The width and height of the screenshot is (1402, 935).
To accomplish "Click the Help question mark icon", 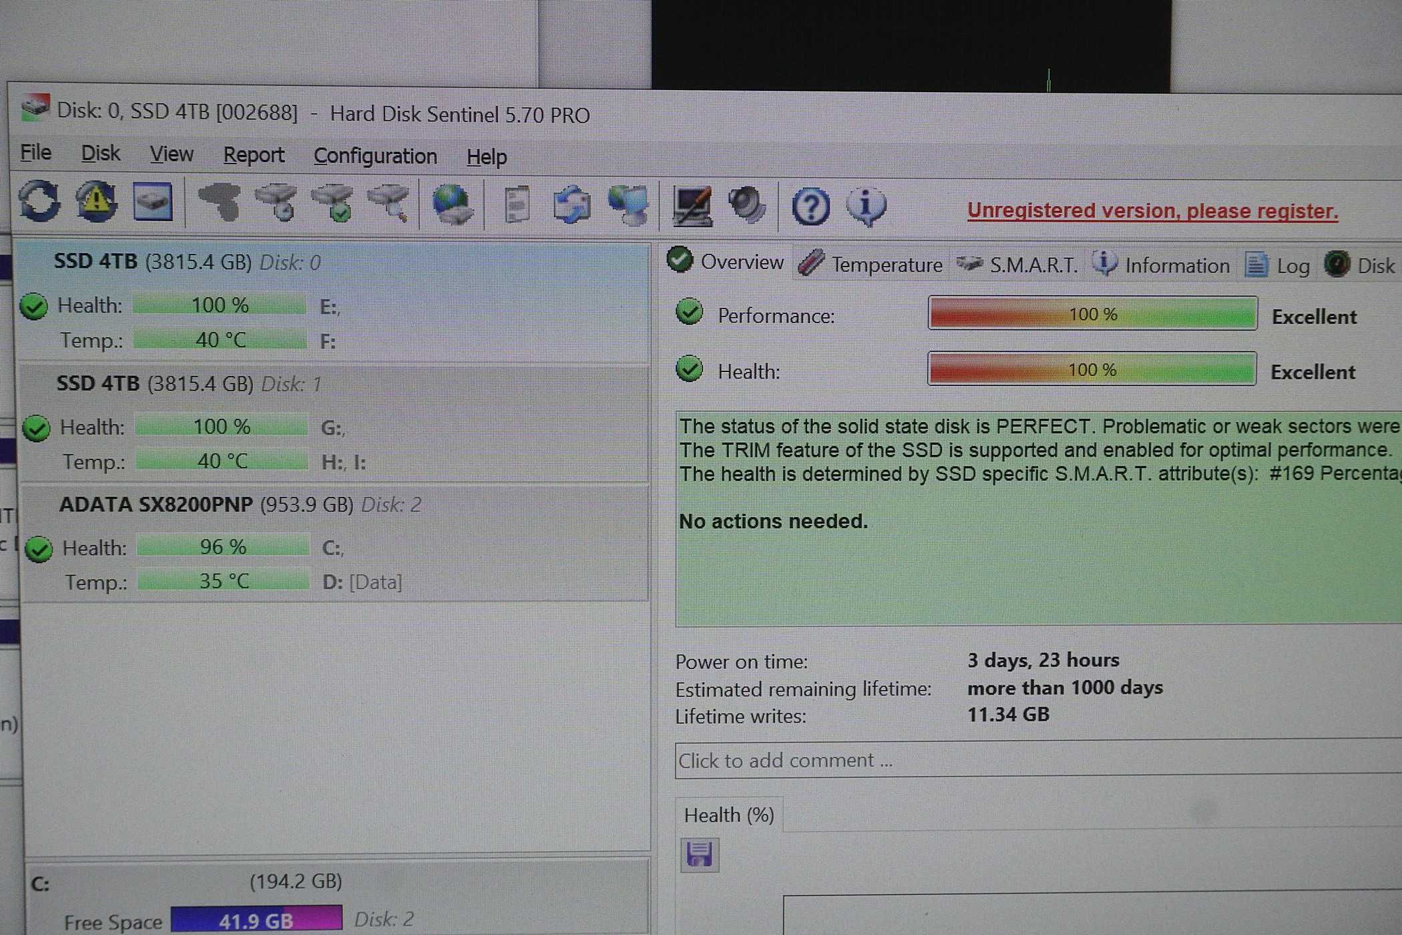I will pyautogui.click(x=814, y=204).
